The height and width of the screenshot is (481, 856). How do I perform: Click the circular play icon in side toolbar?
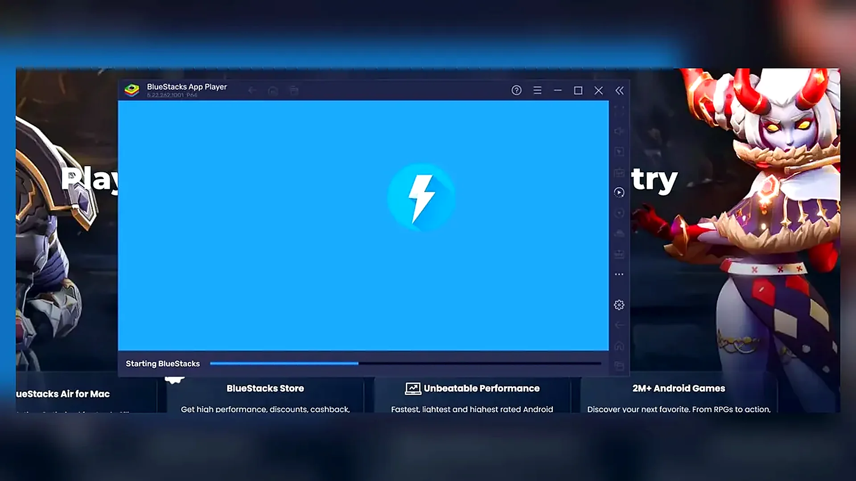click(619, 192)
